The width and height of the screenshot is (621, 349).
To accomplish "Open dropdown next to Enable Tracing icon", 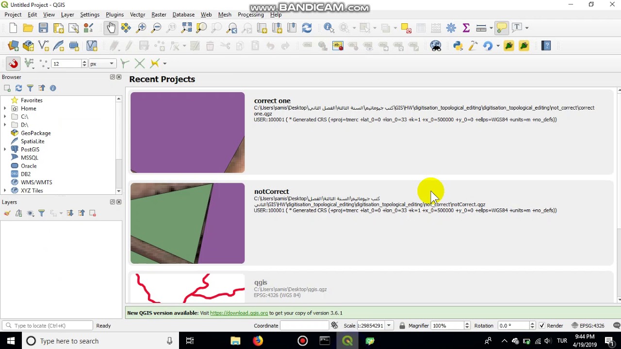I will coord(164,63).
